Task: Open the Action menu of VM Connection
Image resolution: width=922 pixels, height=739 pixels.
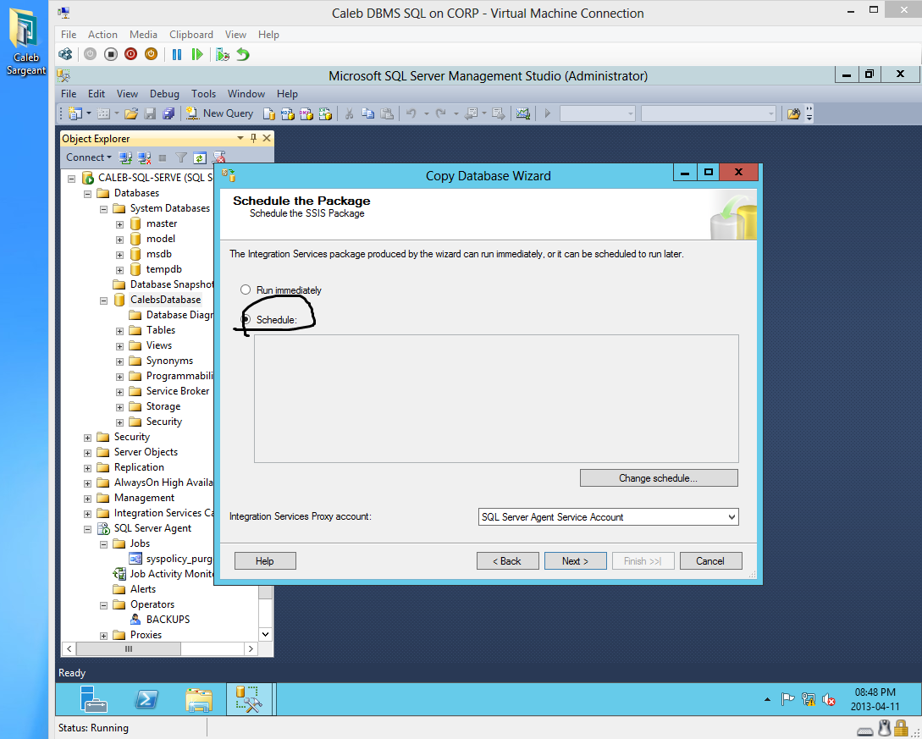Action: (x=102, y=35)
